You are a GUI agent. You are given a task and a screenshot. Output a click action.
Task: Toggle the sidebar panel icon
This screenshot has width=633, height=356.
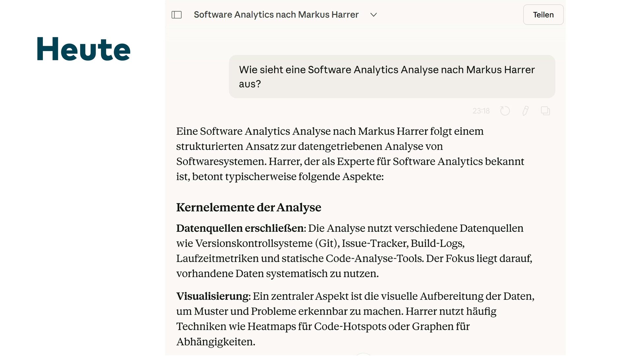177,15
